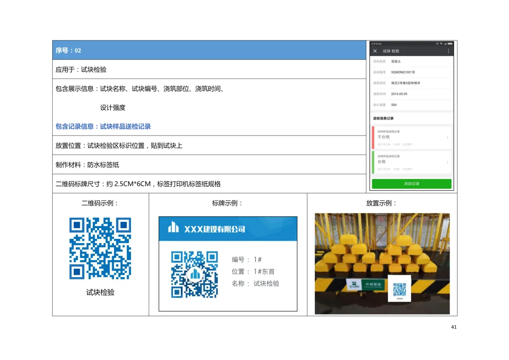
Task: Click the 送检信息记录 section heading
Action: 383,118
